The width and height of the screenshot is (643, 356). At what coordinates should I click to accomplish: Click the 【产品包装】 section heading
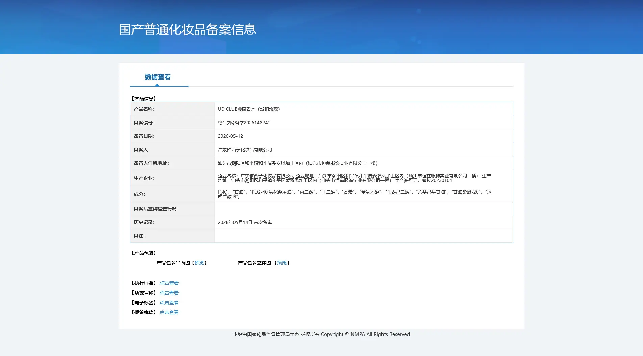click(144, 253)
